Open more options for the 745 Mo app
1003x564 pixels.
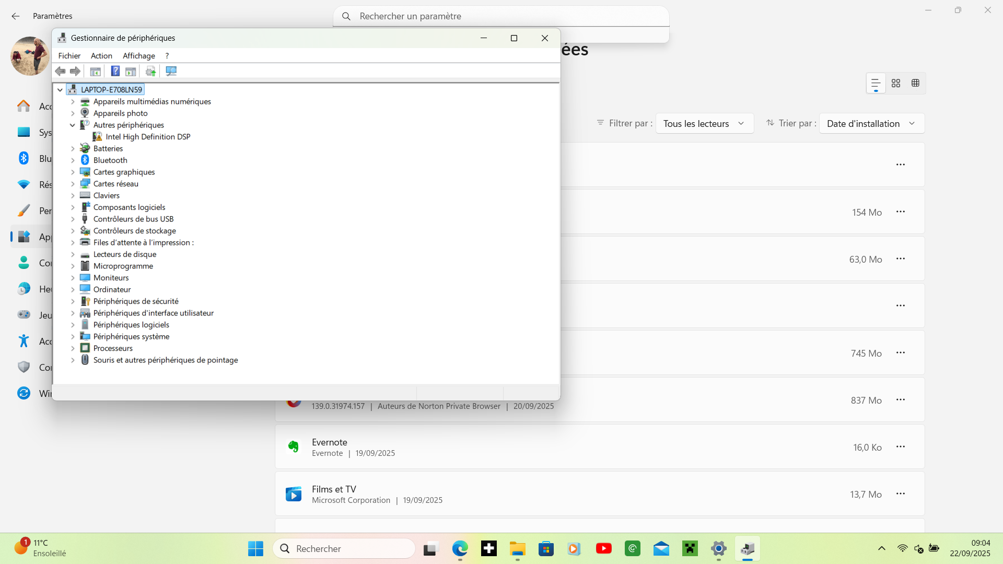click(x=901, y=353)
